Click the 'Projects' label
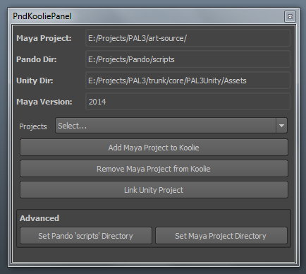 click(33, 126)
